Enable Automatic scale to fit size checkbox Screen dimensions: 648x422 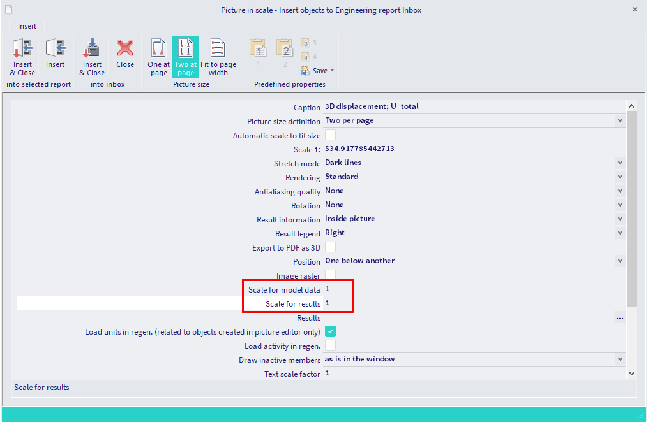tap(331, 135)
